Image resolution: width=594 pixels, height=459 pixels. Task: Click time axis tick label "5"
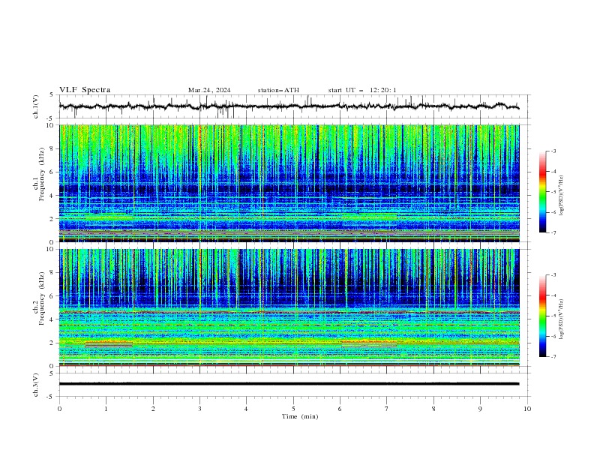click(293, 409)
